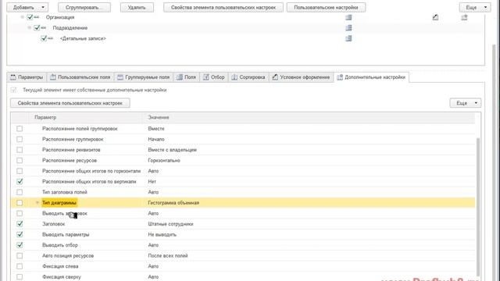Enable Расположение реквизитов checkbox

click(20, 150)
